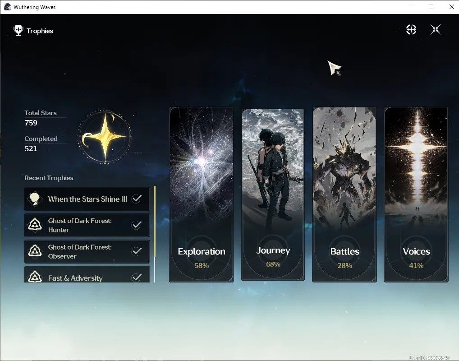Click the Completed count 521
The height and width of the screenshot is (361, 459).
pyautogui.click(x=31, y=148)
